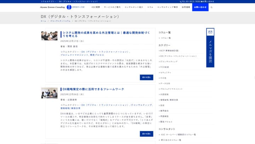
Task: Open お問い合わせ link in the top blue bar
Action: [208, 1]
